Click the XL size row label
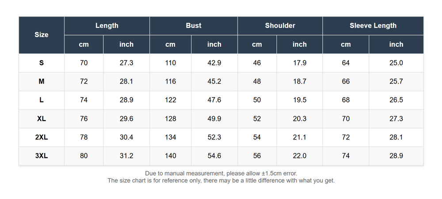This screenshot has width=442, height=199. [42, 119]
